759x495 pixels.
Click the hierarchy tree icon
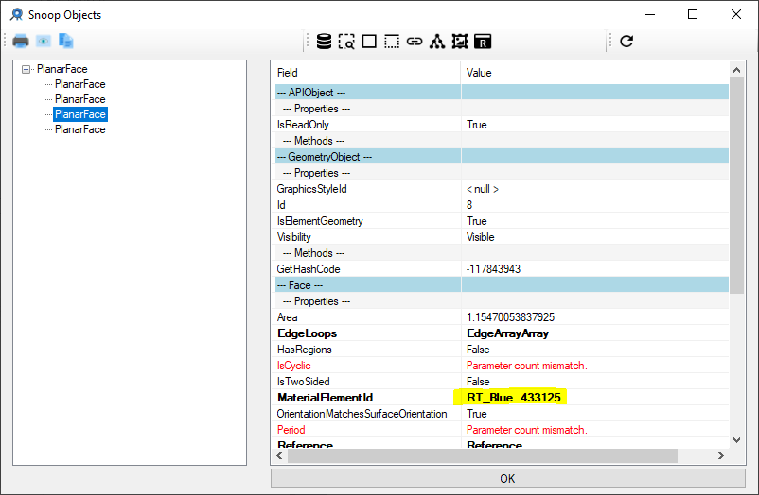point(436,42)
